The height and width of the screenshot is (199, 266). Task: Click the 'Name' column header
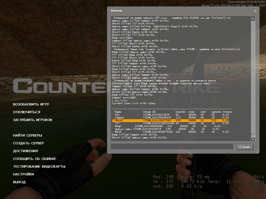point(118,112)
